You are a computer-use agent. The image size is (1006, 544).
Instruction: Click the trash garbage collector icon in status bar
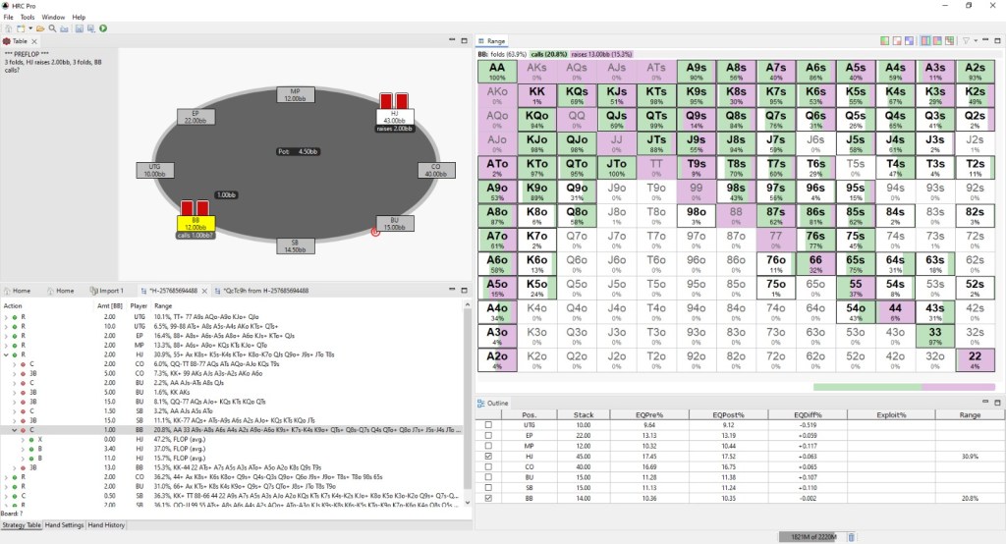(x=851, y=536)
